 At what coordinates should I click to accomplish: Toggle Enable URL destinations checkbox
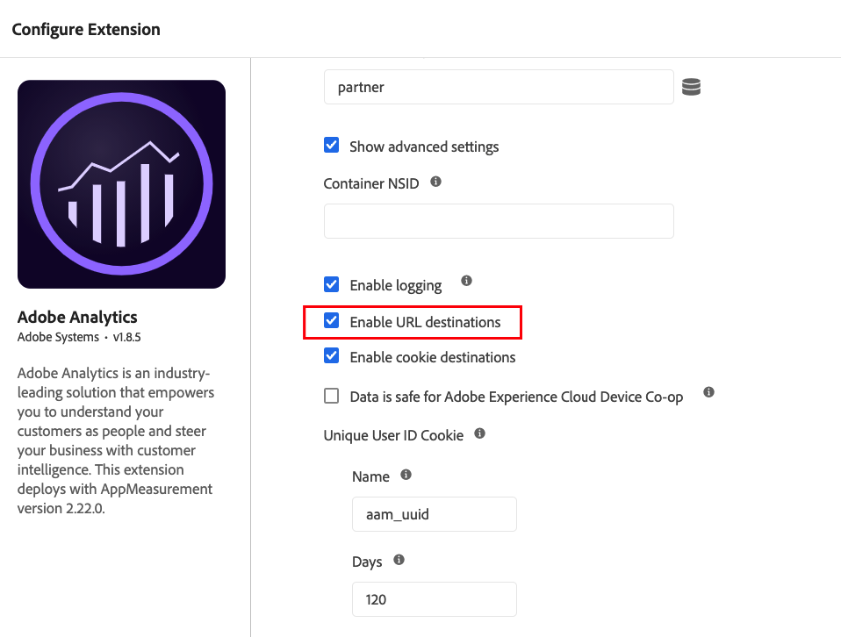click(x=332, y=321)
